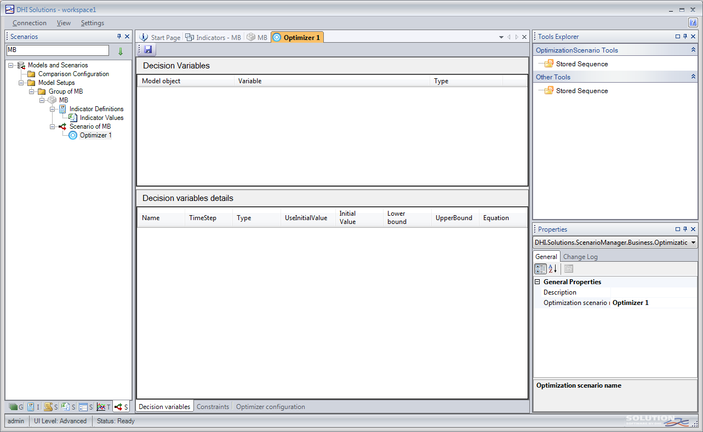This screenshot has height=432, width=703.
Task: Click the Indicator Values icon in tree
Action: [73, 118]
